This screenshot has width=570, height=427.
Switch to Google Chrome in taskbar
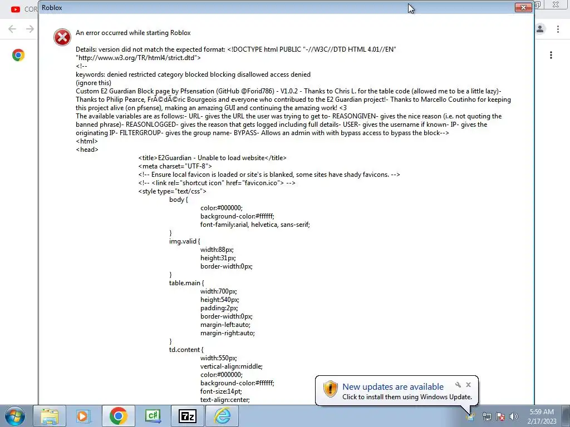[118, 416]
